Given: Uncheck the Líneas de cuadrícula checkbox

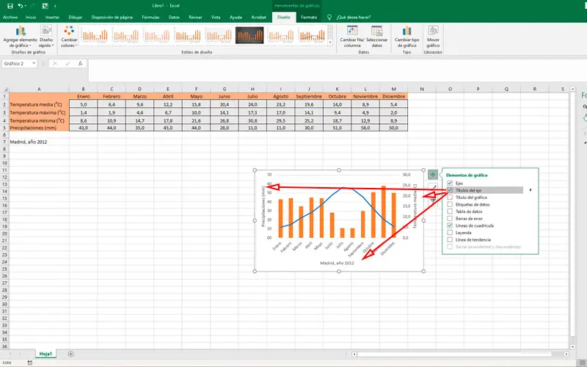Looking at the screenshot, I should click(450, 225).
